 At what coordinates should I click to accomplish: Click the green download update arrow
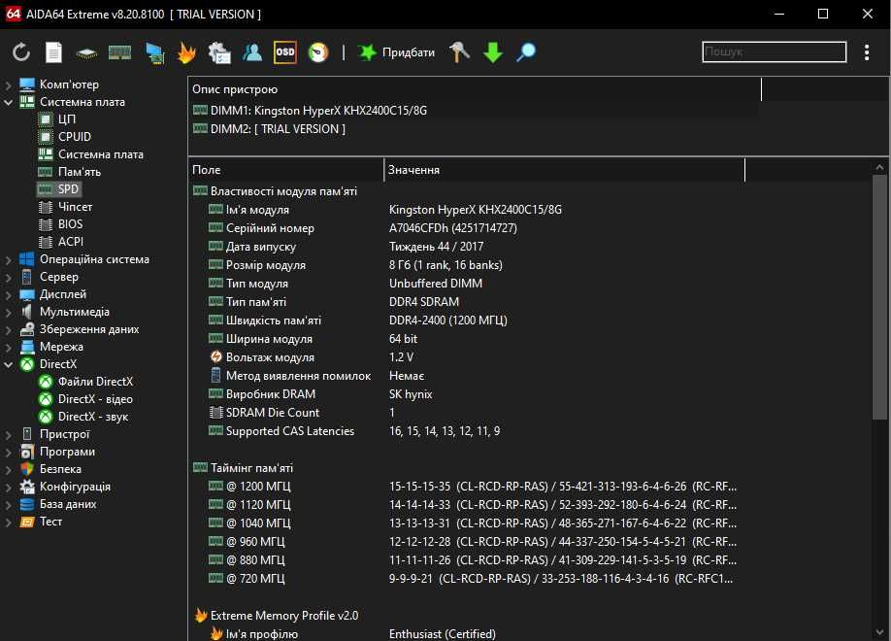coord(493,52)
